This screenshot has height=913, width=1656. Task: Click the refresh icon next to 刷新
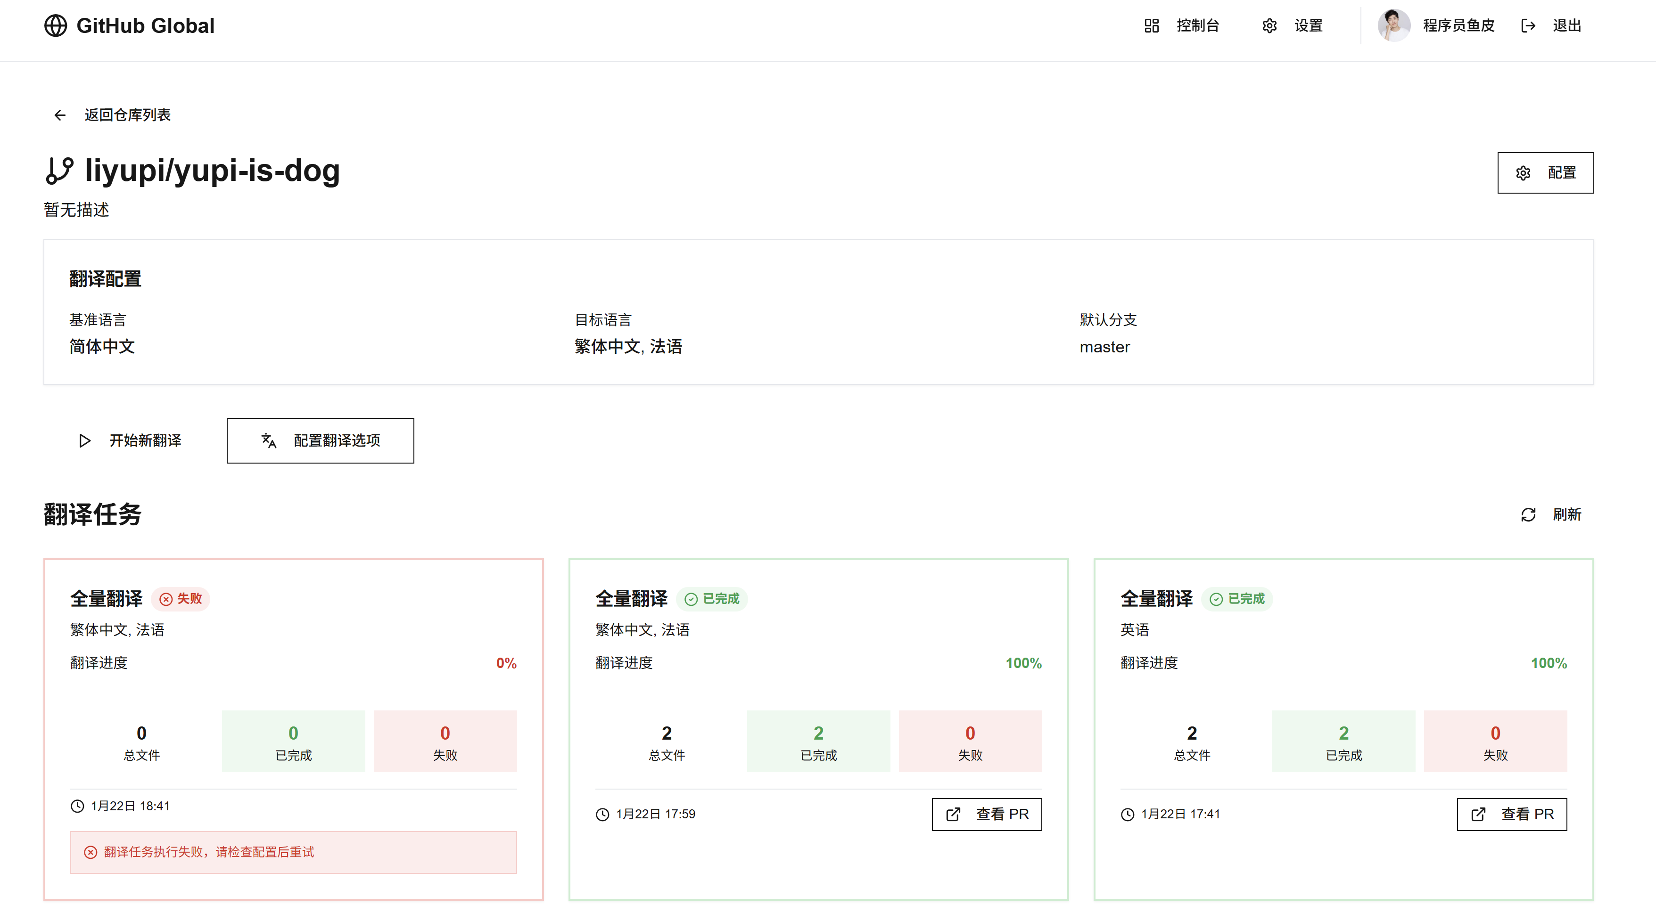point(1528,514)
